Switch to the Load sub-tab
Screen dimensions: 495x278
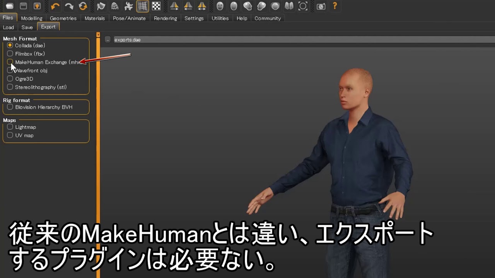(x=9, y=27)
